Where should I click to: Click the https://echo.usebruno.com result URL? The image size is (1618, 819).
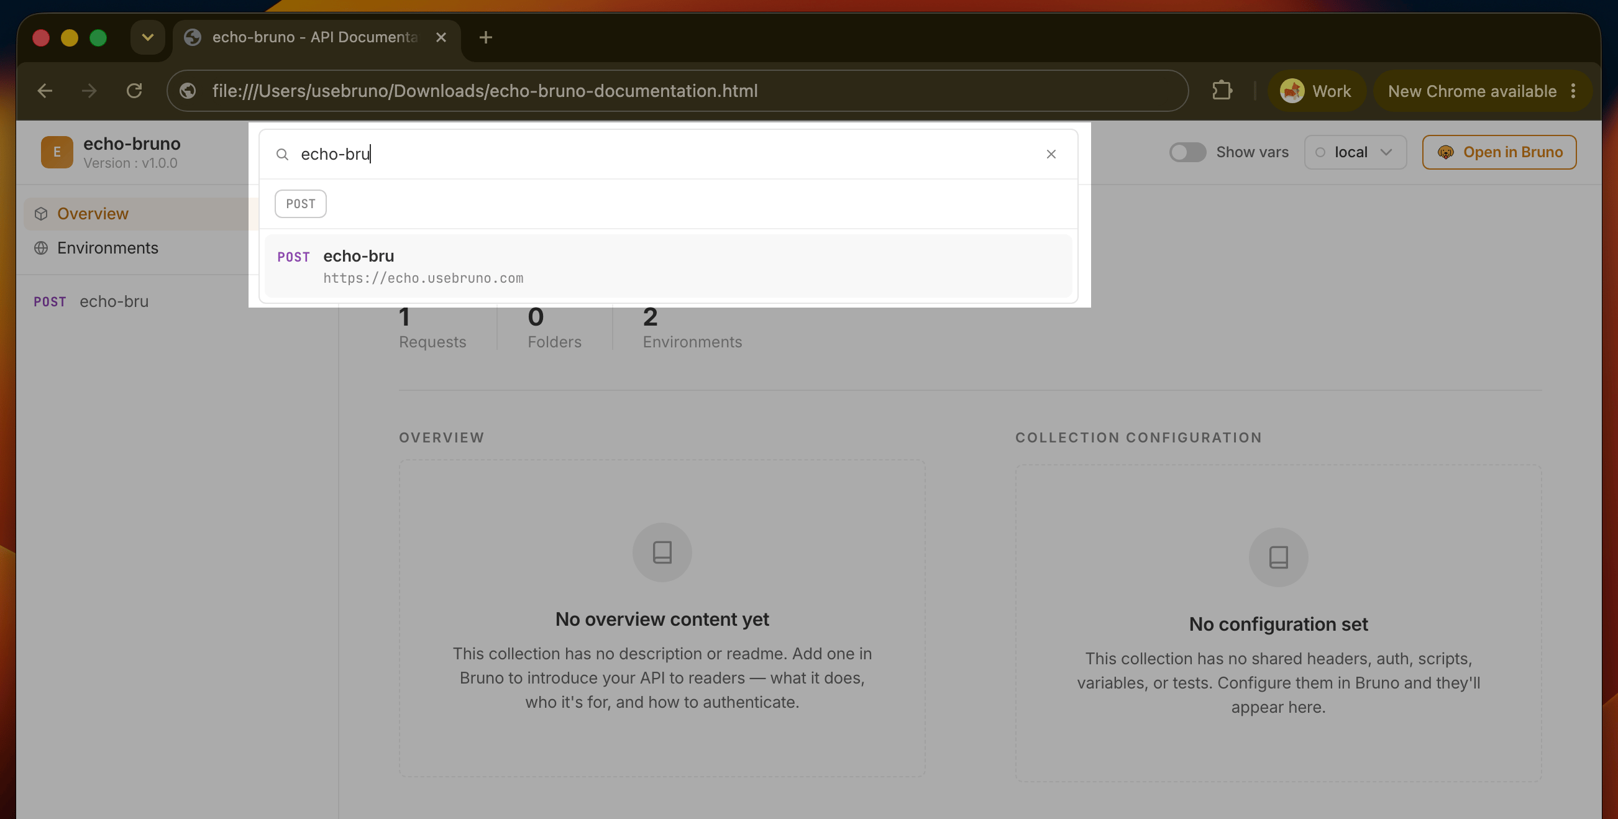pos(423,278)
